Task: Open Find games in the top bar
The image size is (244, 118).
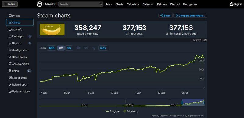Action: point(190,4)
